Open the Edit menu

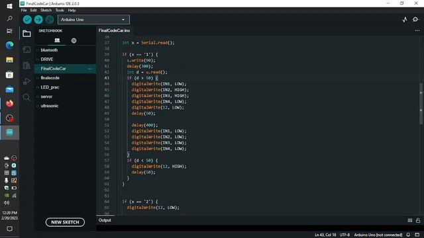[x=33, y=11]
